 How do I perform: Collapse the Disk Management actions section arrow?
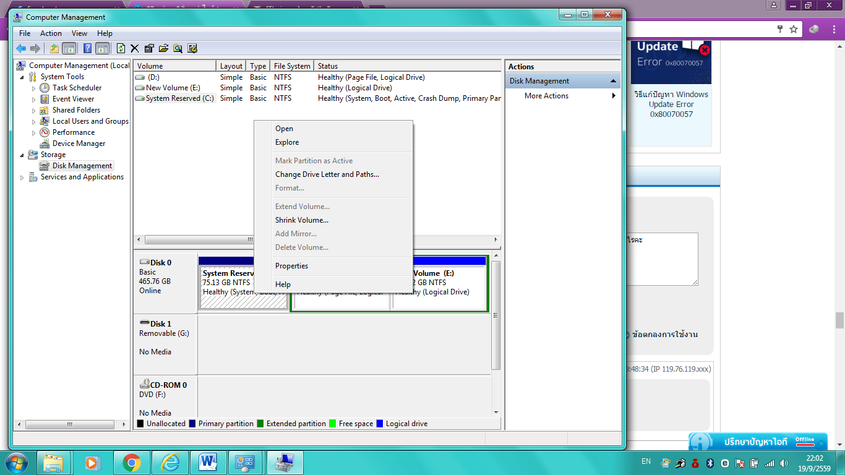(x=613, y=81)
